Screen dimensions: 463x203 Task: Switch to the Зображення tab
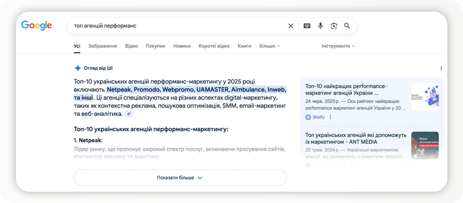102,46
